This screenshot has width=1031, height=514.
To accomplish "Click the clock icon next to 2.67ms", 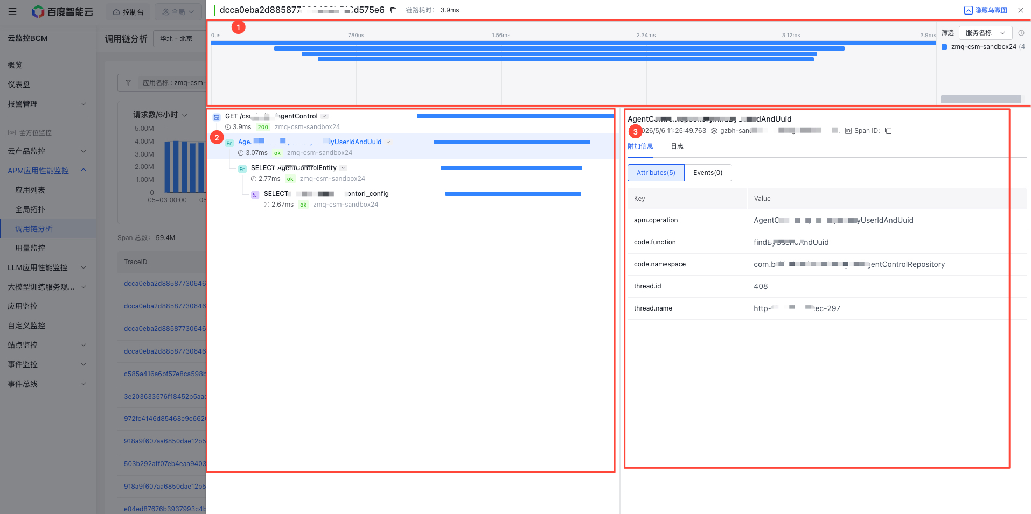I will tap(267, 205).
